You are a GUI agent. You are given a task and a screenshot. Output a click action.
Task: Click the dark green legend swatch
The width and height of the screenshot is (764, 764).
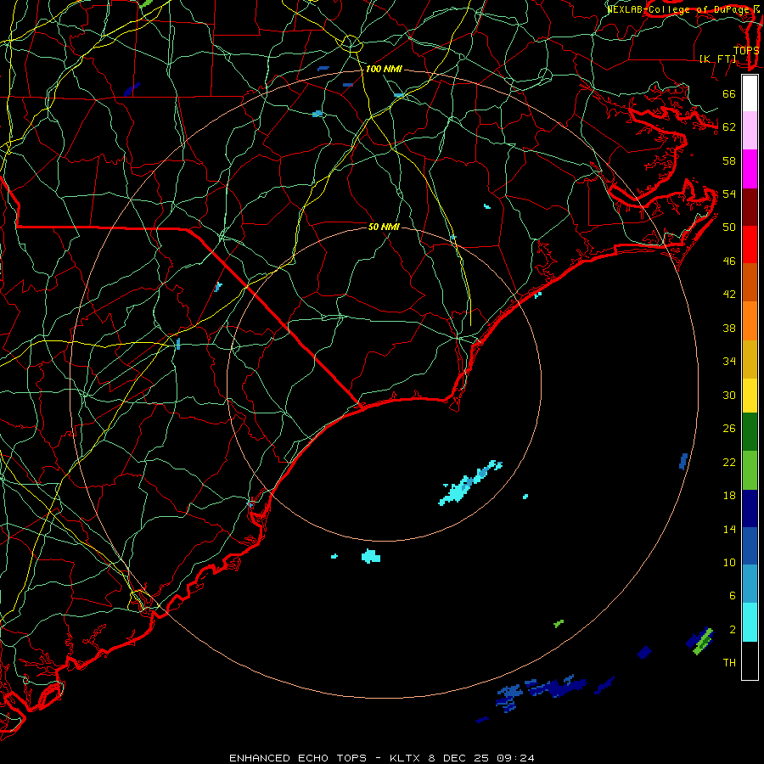click(x=750, y=432)
